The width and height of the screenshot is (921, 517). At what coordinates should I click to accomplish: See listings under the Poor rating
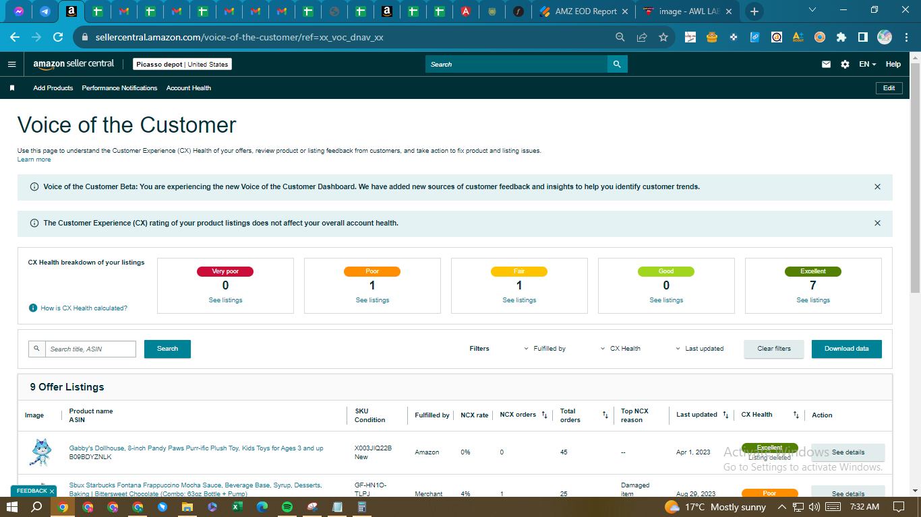[x=372, y=300]
